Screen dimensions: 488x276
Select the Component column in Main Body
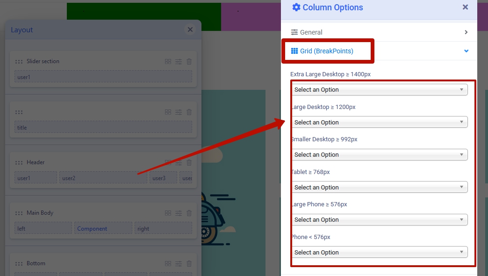pos(103,228)
